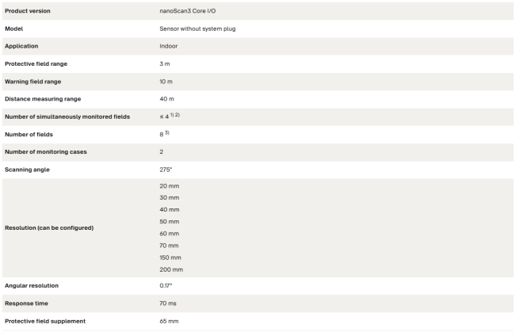The width and height of the screenshot is (515, 332).
Task: Click the 'Number of monitoring cases' label
Action: [x=46, y=151]
